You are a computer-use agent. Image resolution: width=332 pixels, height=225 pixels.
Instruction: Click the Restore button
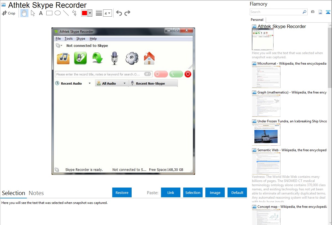point(122,193)
